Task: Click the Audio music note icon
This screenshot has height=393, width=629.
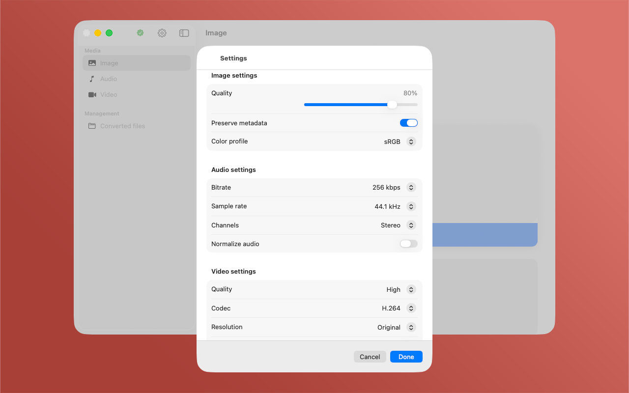Action: [x=91, y=79]
